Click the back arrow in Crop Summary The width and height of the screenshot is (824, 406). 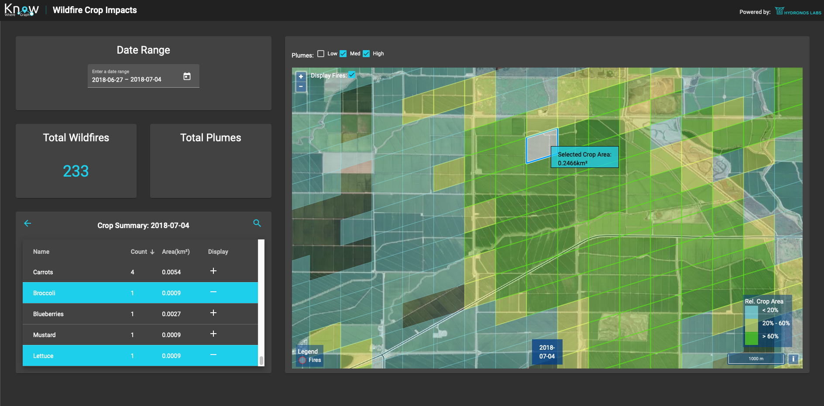(x=27, y=223)
